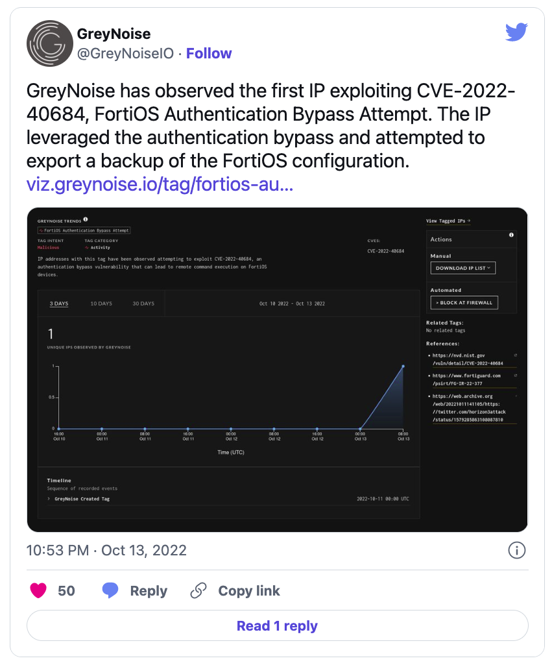Open the viz.greynoise.io link in tweet
Image resolution: width=552 pixels, height=665 pixels.
(160, 184)
